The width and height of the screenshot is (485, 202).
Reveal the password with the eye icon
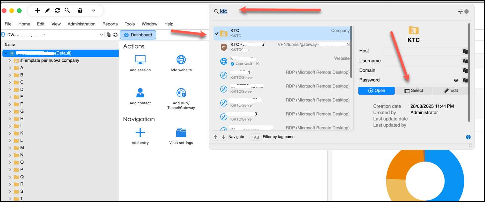(456, 80)
